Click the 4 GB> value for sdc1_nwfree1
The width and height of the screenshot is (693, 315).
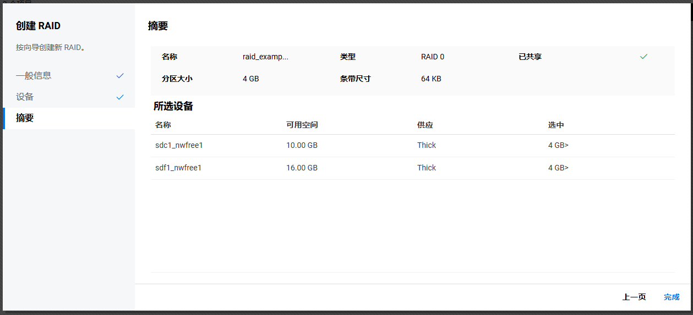558,145
